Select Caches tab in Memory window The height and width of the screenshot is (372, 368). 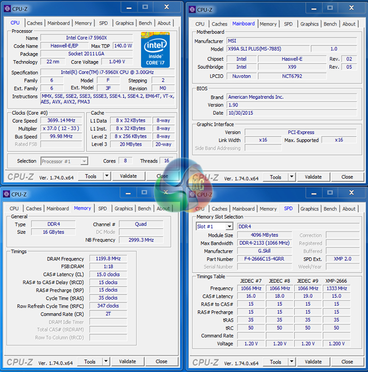click(34, 209)
